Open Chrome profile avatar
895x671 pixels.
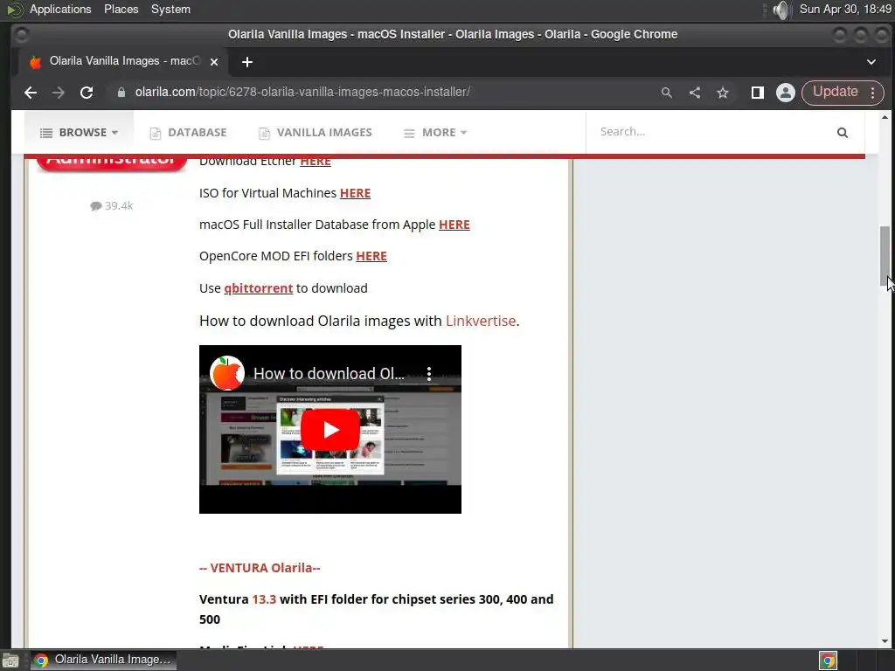pyautogui.click(x=786, y=93)
